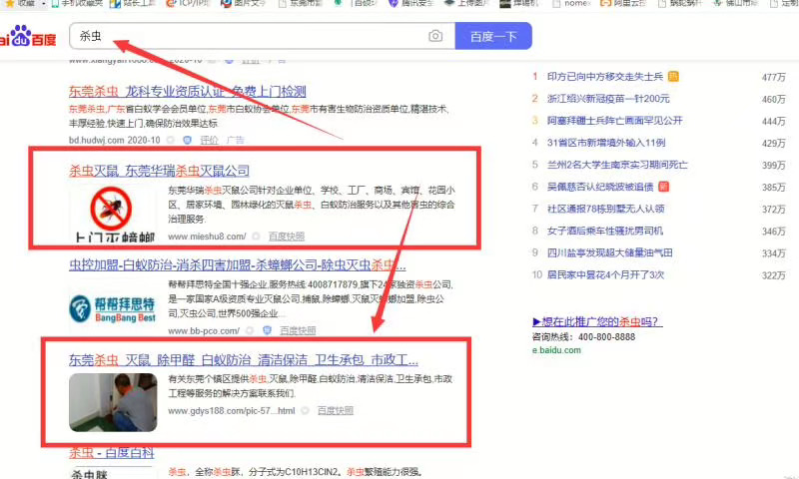Click the www.bb-pco.com/ URL text

coord(204,331)
